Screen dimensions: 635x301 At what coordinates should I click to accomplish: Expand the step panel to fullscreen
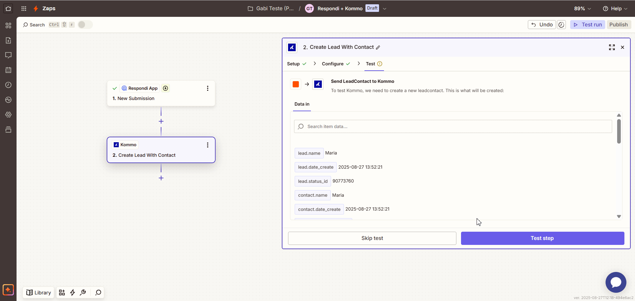pyautogui.click(x=612, y=47)
